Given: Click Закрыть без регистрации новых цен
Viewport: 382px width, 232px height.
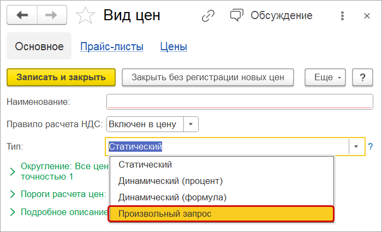Looking at the screenshot, I should (208, 78).
